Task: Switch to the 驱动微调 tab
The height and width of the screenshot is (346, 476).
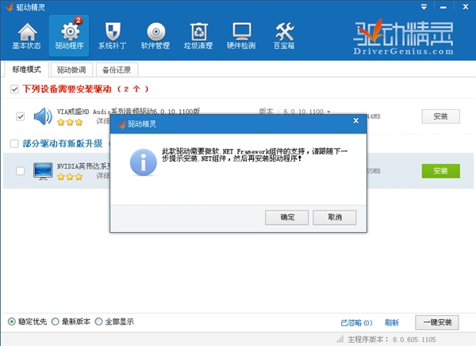Action: tap(71, 70)
